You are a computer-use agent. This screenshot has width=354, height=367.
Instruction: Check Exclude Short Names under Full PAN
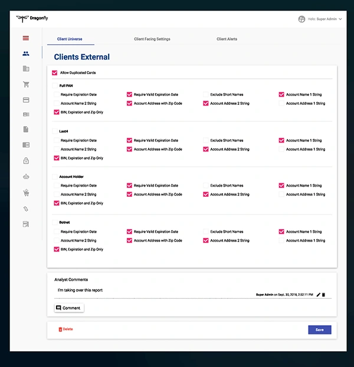(205, 95)
